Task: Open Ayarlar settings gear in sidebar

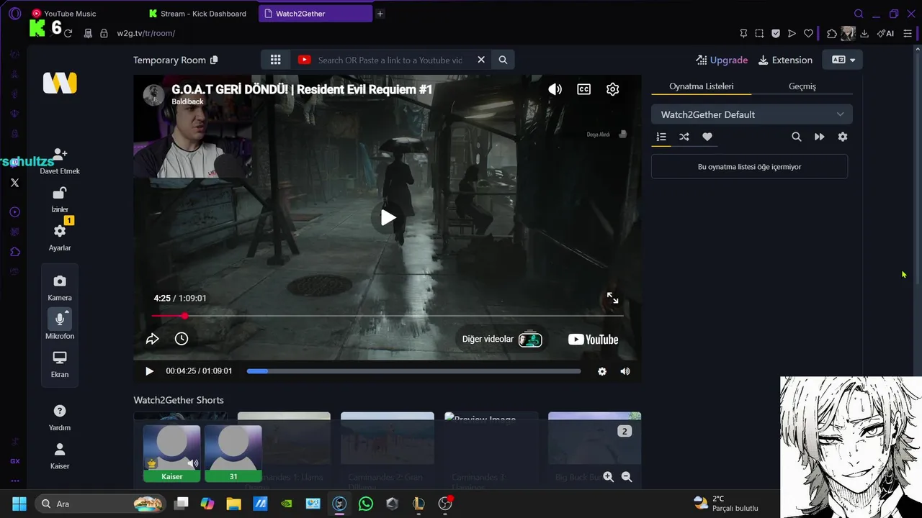Action: point(60,231)
